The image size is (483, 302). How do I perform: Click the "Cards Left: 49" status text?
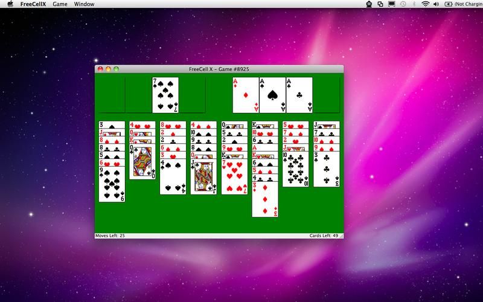coord(324,236)
